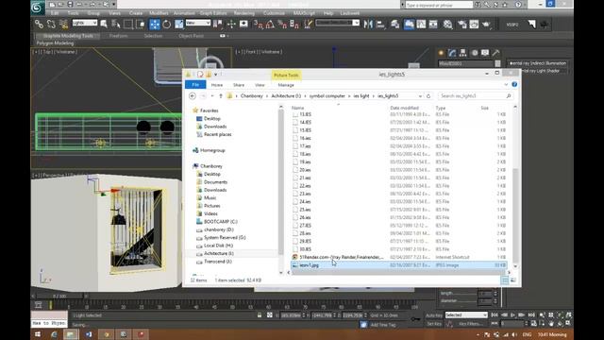Screen dimensions: 604x340
Task: Switch to the Utilities hammer panel icon
Action: pos(495,53)
